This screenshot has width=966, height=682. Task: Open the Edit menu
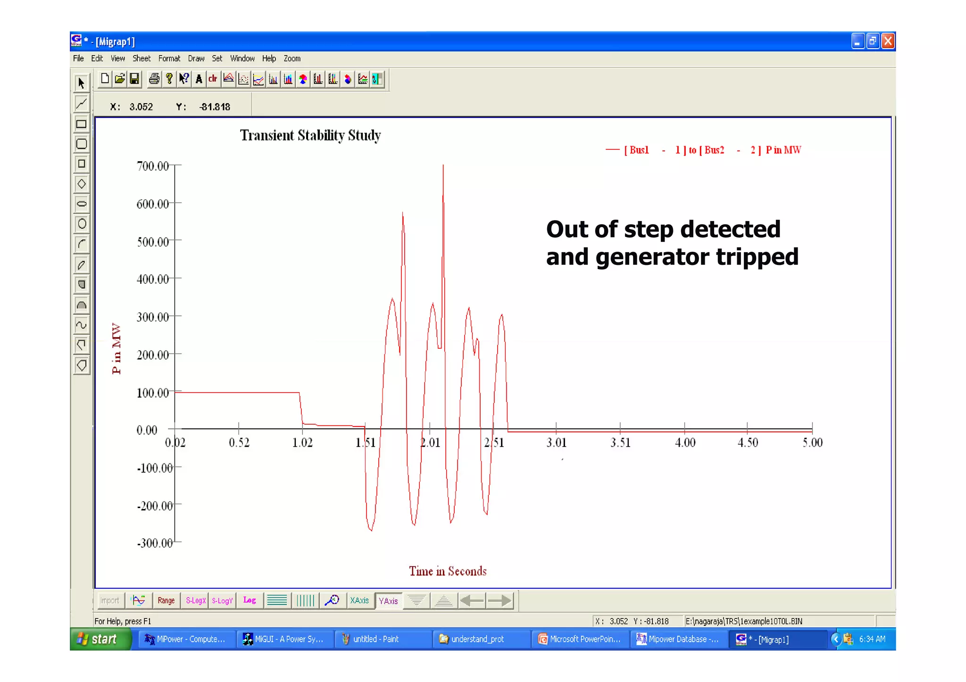(97, 58)
